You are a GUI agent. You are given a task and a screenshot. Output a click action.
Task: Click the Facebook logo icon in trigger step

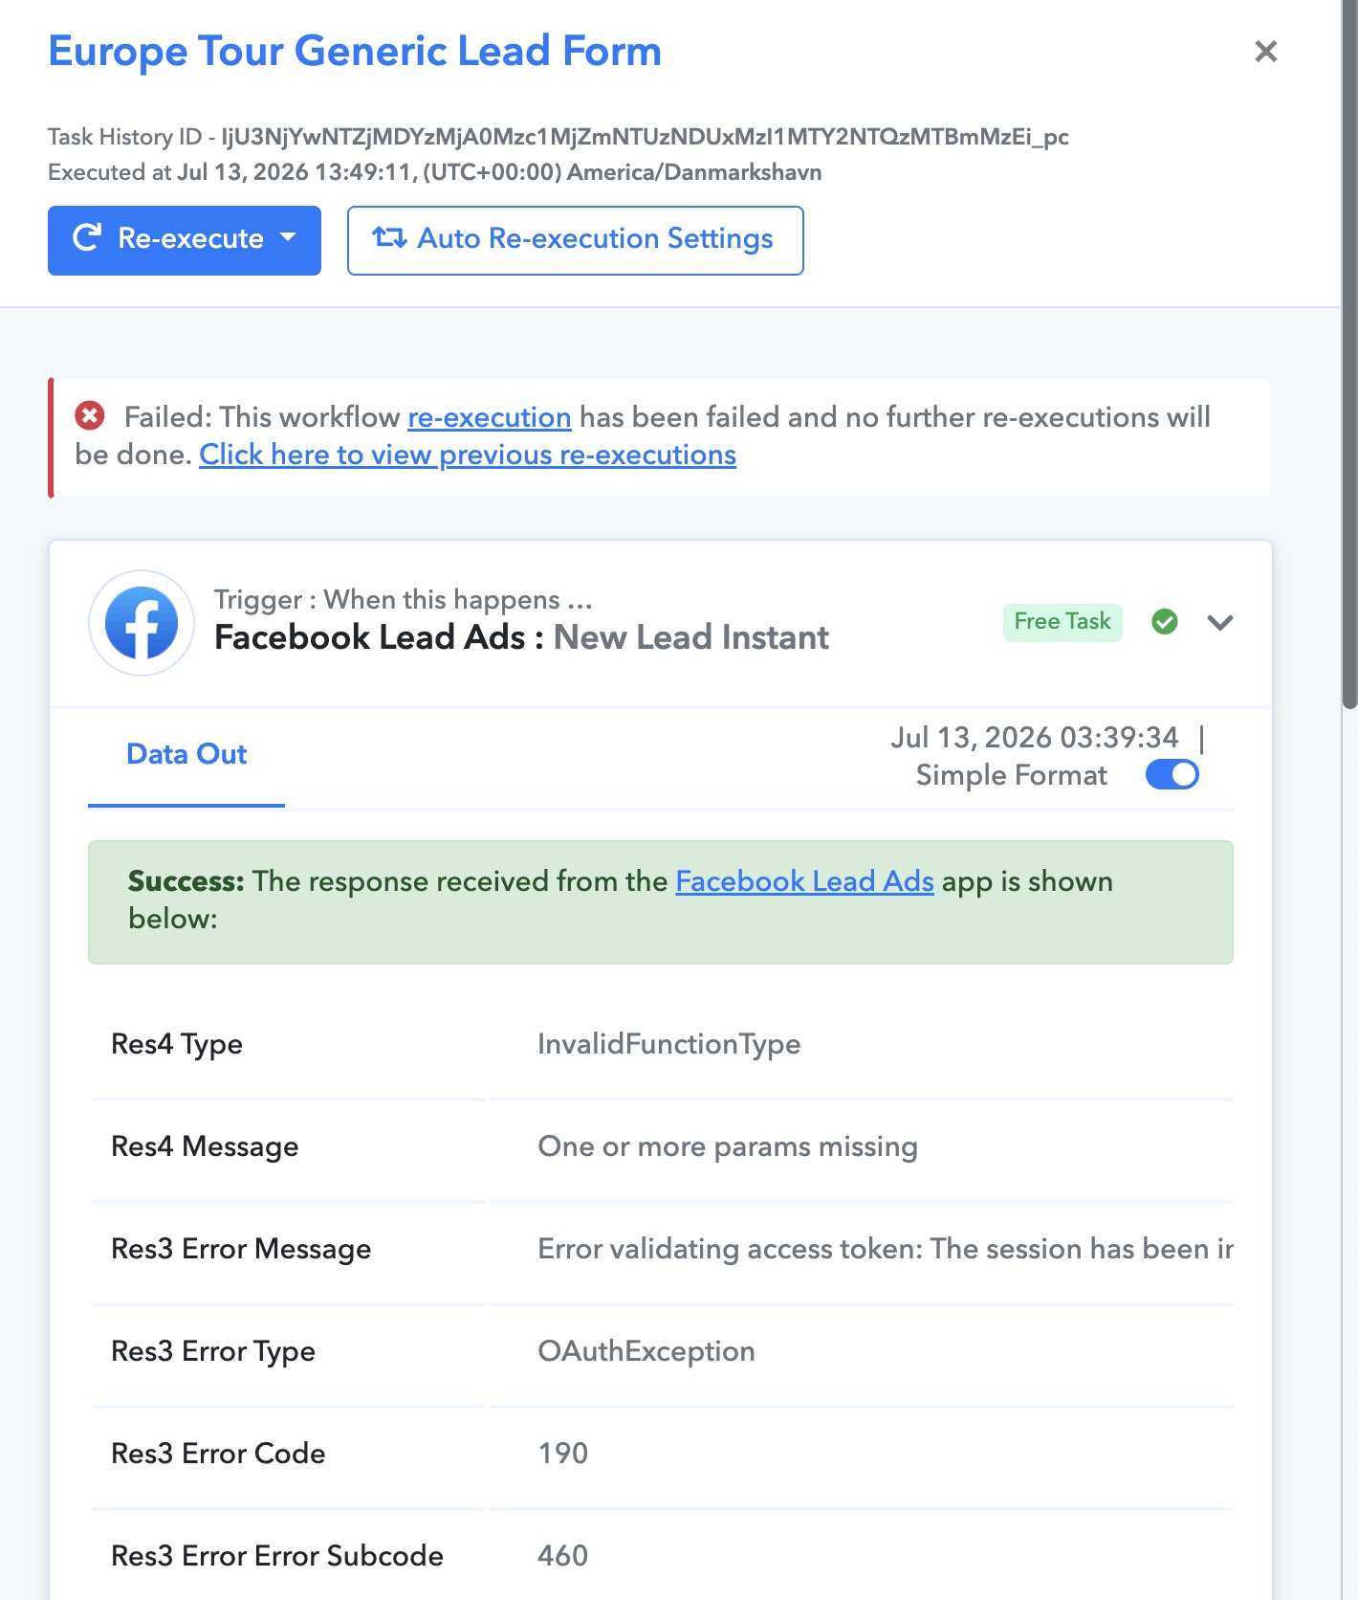pos(142,623)
